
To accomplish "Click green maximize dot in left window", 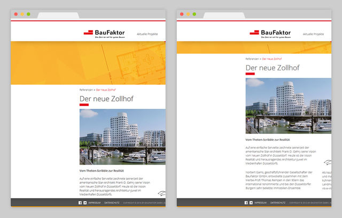I will pyautogui.click(x=29, y=14).
